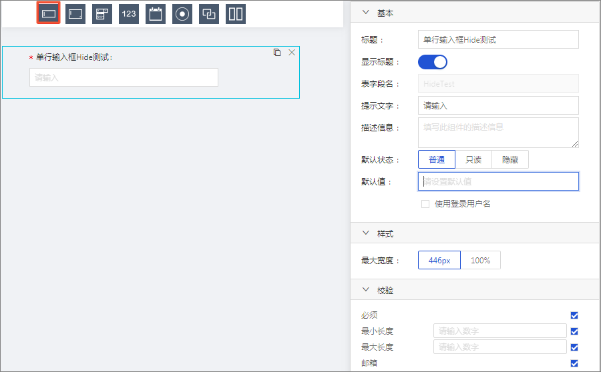Collapse the 校验 section
The height and width of the screenshot is (372, 601).
coord(366,290)
